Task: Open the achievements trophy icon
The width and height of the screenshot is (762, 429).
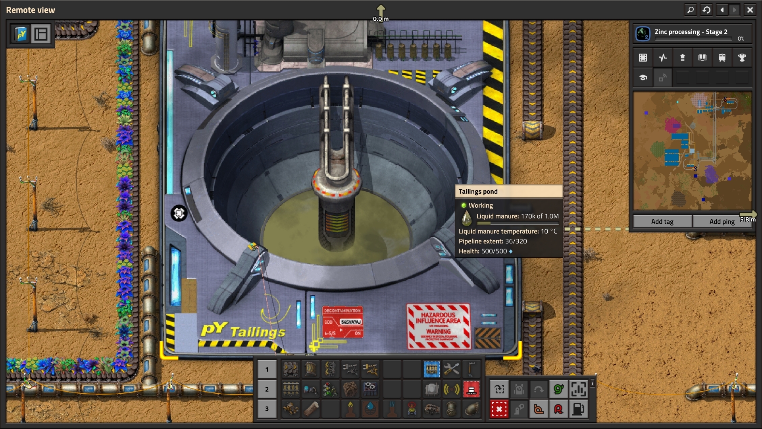Action: pyautogui.click(x=742, y=58)
